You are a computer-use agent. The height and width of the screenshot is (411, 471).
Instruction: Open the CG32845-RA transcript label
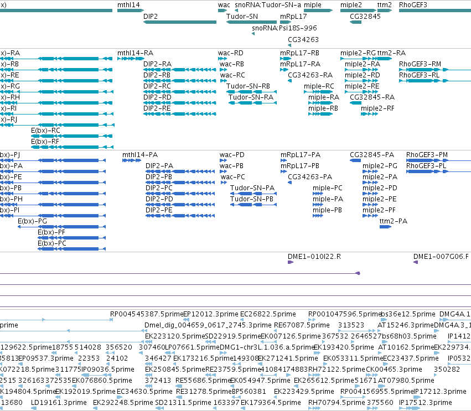point(372,97)
